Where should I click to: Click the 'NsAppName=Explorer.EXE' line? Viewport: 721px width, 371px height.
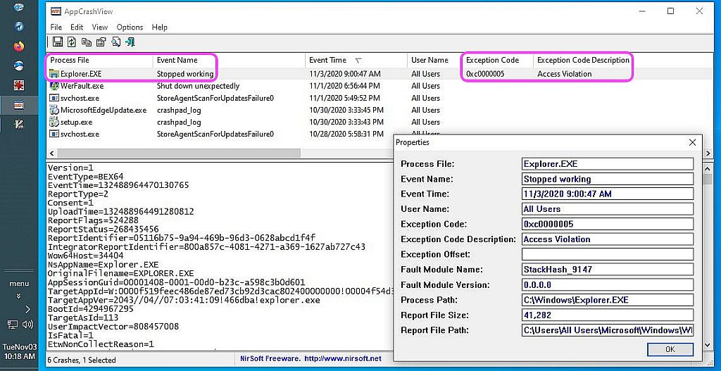point(103,265)
